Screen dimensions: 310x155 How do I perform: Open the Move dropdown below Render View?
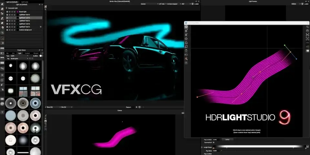point(53,107)
